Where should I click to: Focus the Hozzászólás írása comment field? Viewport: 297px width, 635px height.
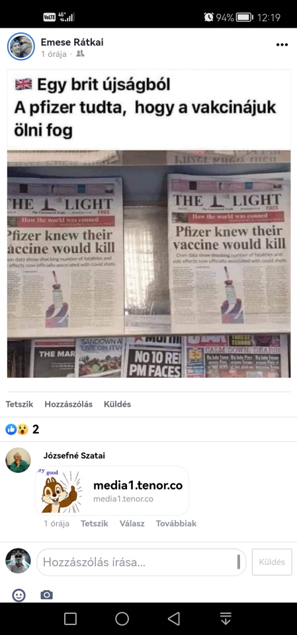142,562
